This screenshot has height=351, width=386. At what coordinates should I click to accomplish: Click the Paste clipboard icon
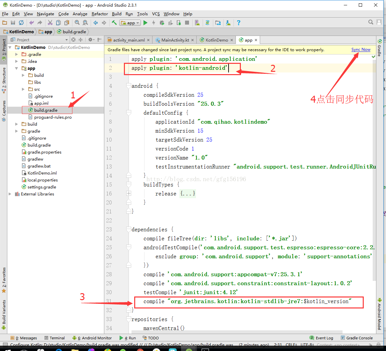(x=67, y=23)
